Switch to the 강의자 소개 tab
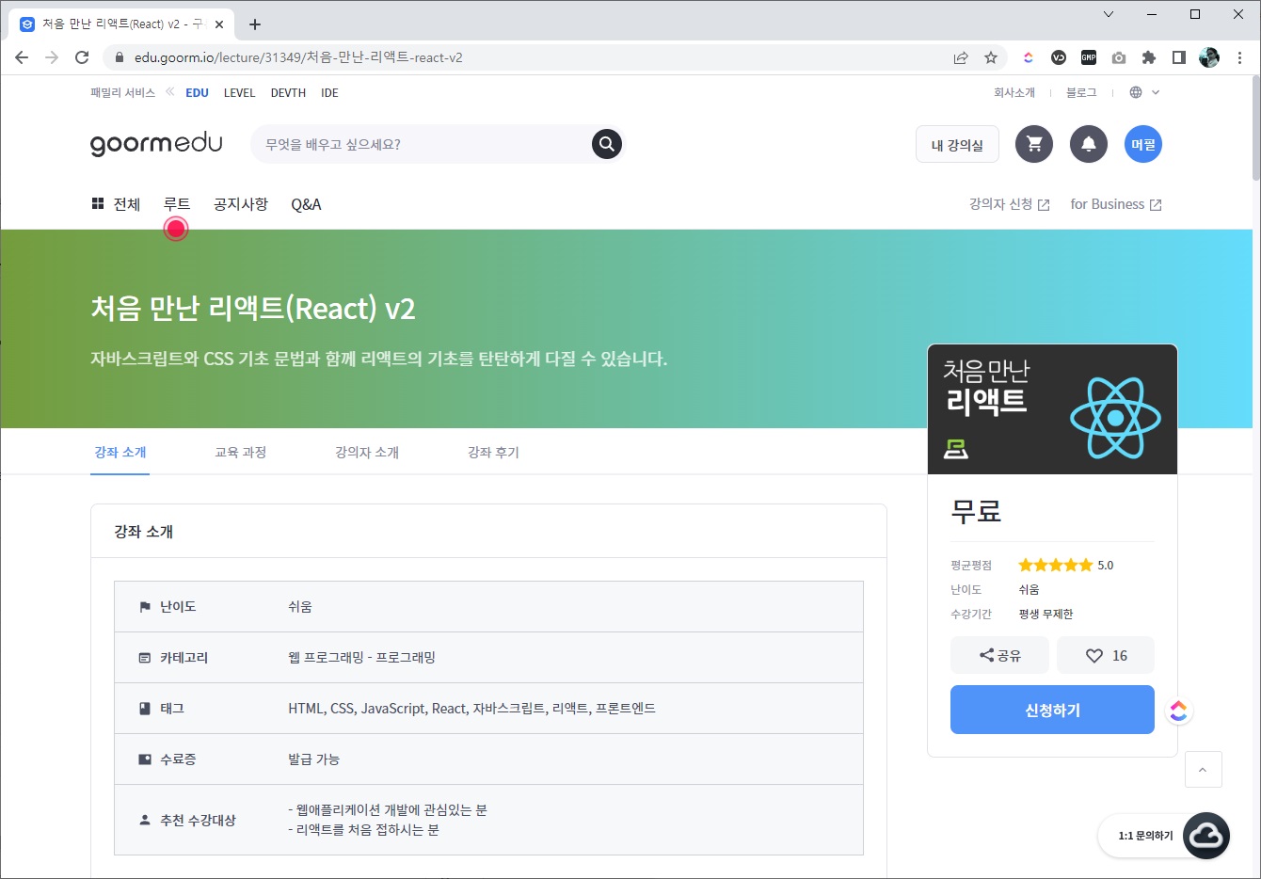Screen dimensions: 1261x879 click(x=367, y=453)
